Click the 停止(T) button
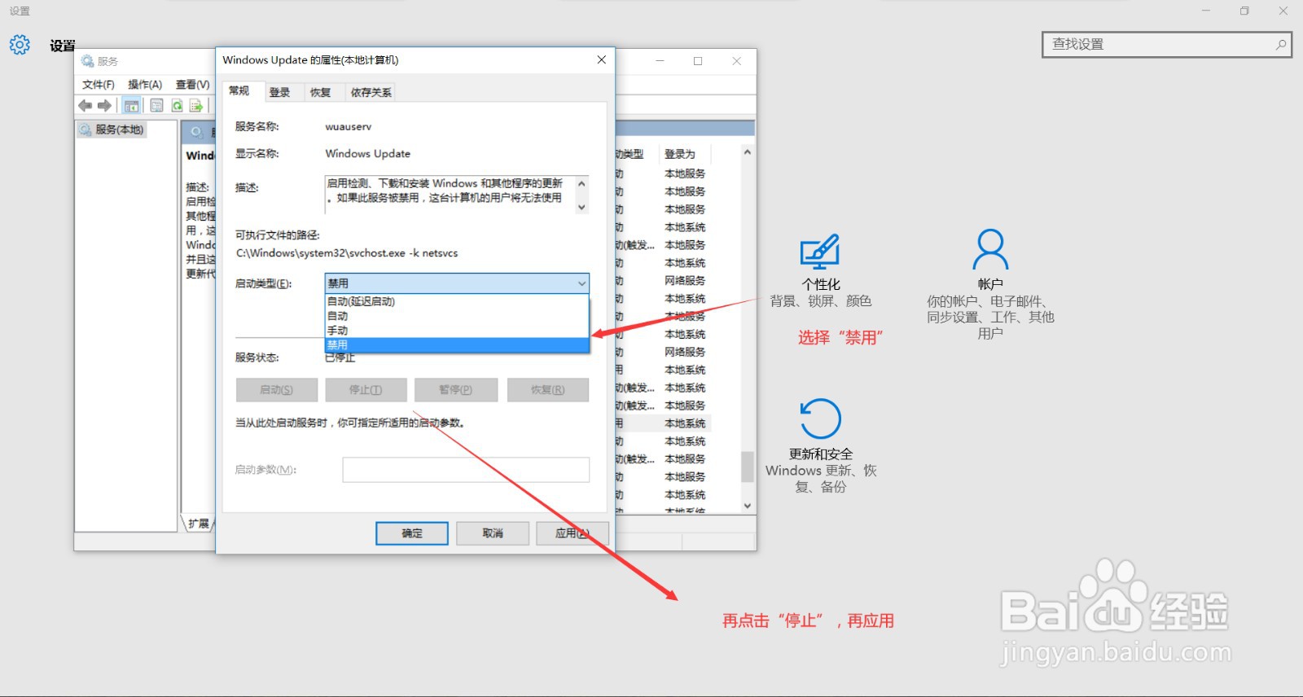Screen dimensions: 1303x697 click(366, 390)
